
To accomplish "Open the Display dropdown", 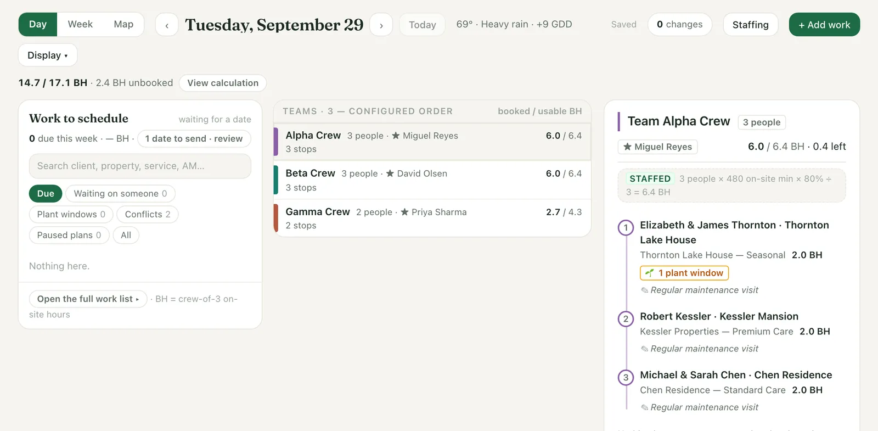I will 48,55.
